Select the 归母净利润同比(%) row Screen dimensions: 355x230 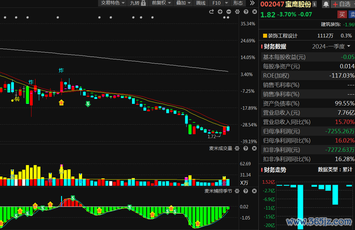pos(308,141)
